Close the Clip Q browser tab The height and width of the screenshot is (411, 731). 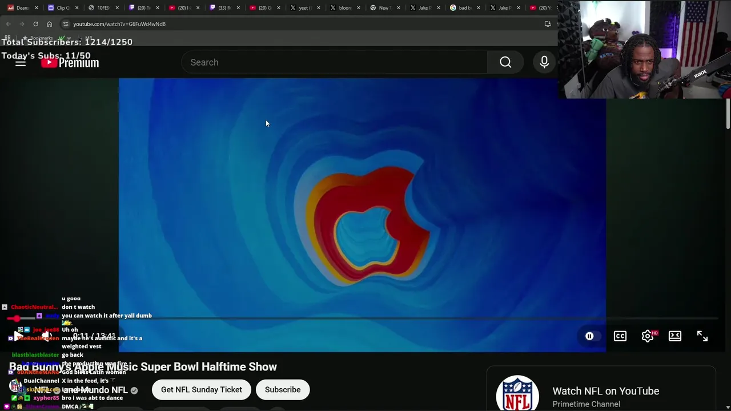click(77, 8)
